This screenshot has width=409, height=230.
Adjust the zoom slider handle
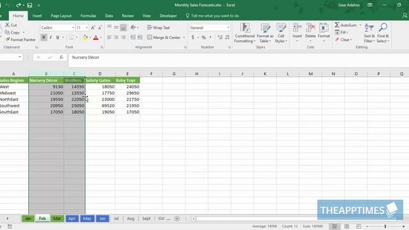385,226
